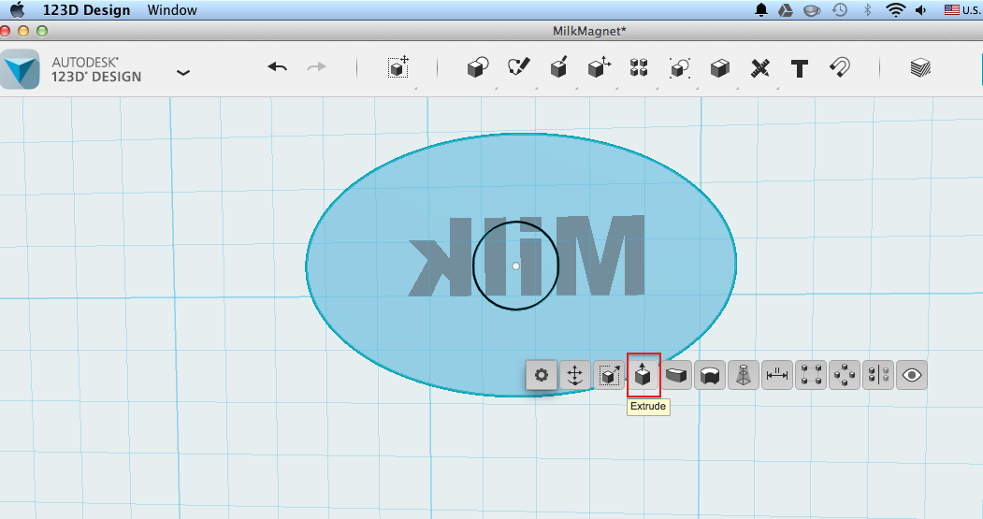Redo the action with forward arrow

[316, 66]
